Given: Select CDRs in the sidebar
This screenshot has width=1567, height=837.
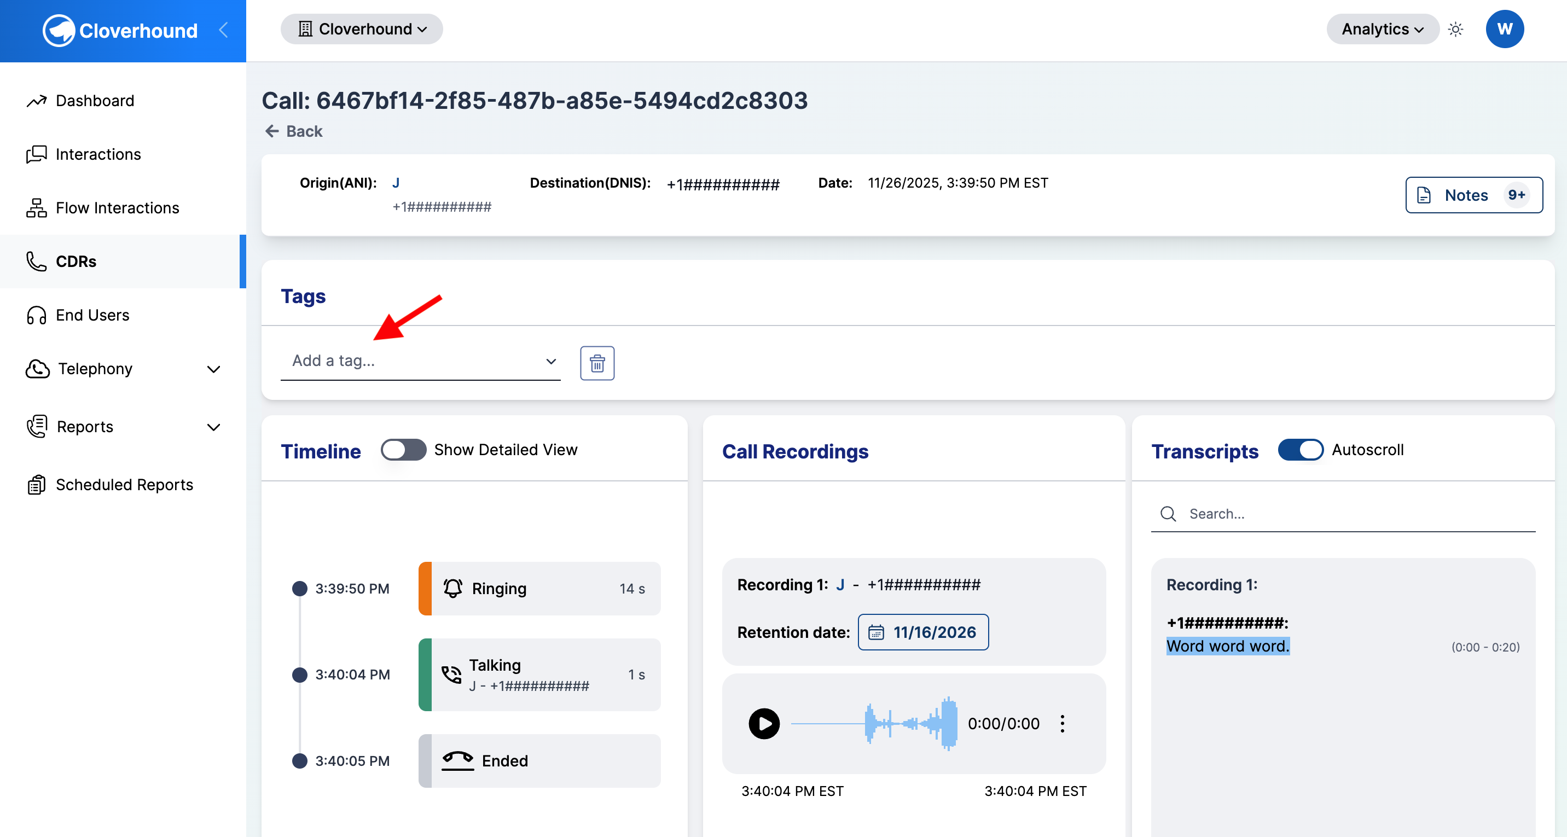Looking at the screenshot, I should (x=123, y=261).
